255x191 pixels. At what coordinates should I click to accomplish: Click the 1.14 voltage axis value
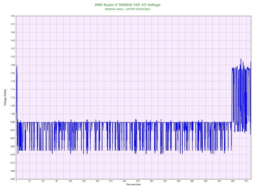[13, 89]
